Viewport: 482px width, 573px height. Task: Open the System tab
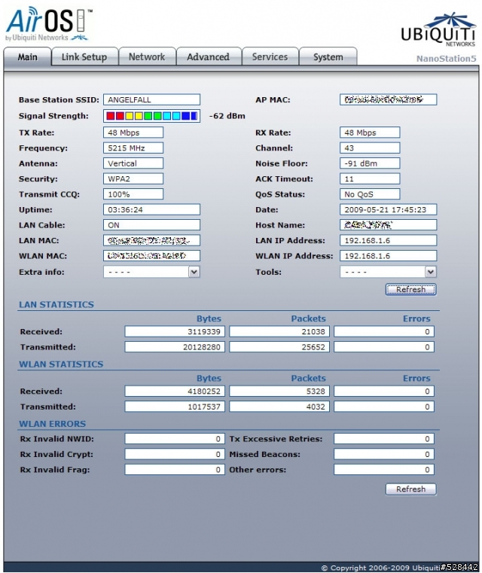coord(328,57)
